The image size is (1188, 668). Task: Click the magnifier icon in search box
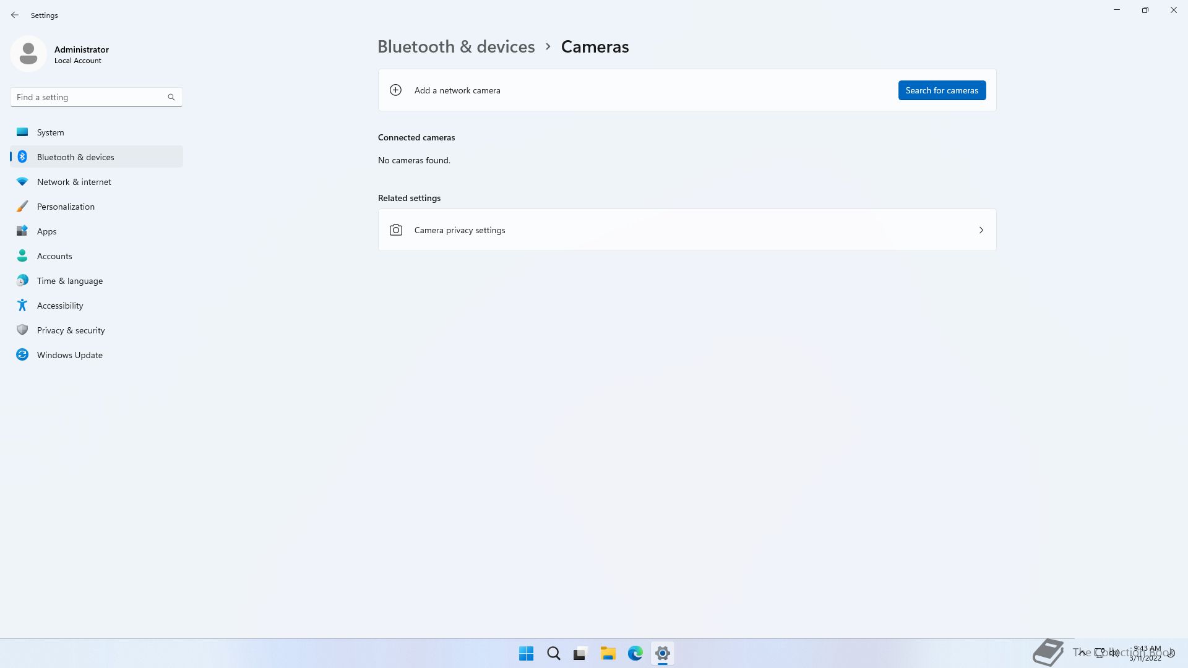point(171,97)
